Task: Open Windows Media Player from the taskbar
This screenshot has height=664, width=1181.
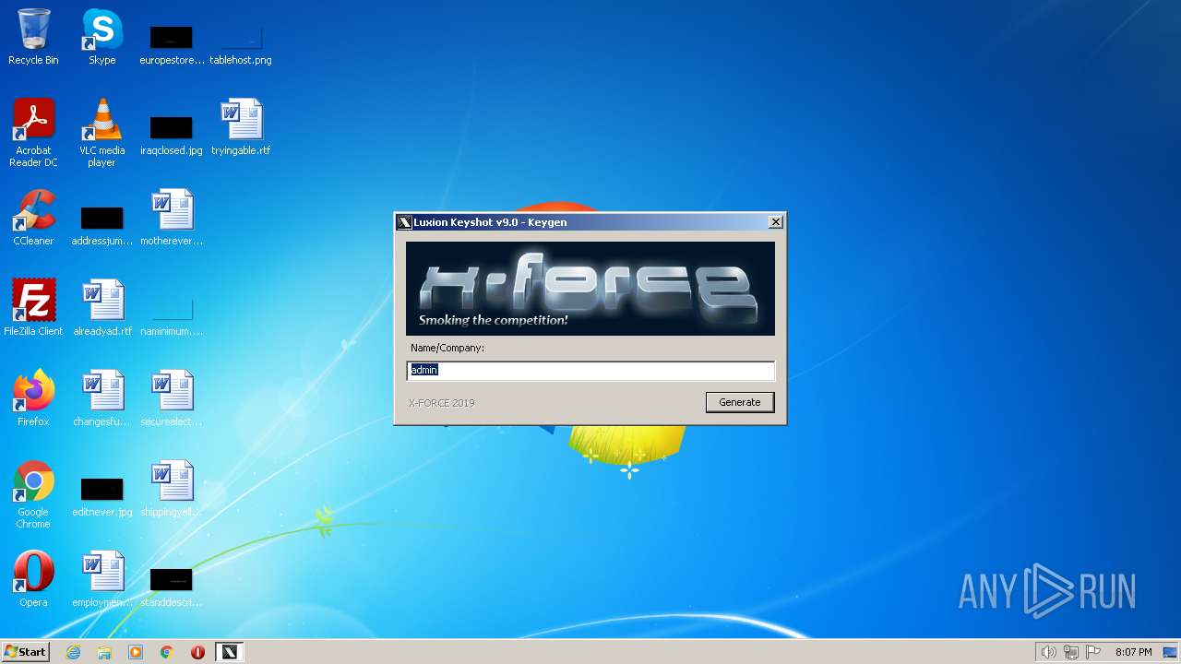Action: pyautogui.click(x=136, y=652)
